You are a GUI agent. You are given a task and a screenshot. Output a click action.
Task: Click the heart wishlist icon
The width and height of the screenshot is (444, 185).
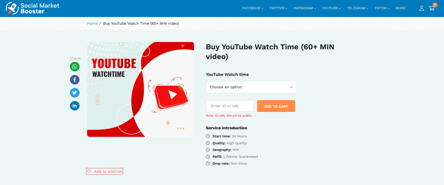pyautogui.click(x=89, y=172)
